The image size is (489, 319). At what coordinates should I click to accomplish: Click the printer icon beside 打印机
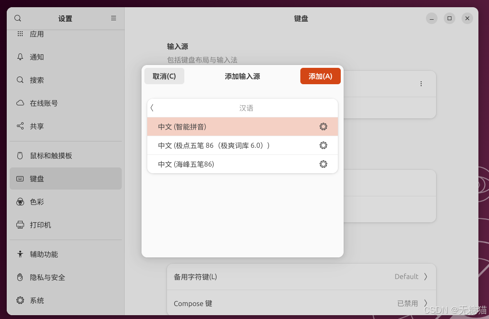(x=20, y=225)
